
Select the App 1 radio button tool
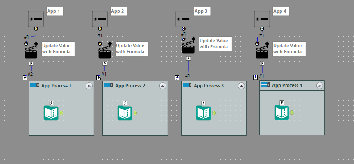tap(36, 19)
